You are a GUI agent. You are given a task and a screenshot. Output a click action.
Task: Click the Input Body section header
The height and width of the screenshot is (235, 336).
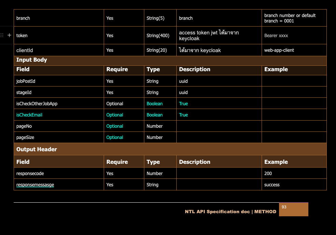[x=32, y=60]
